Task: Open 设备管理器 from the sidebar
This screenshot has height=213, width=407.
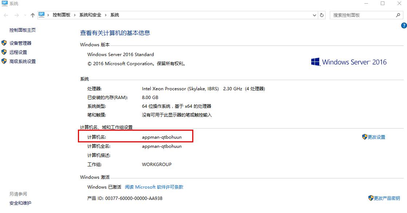Action: pyautogui.click(x=20, y=43)
